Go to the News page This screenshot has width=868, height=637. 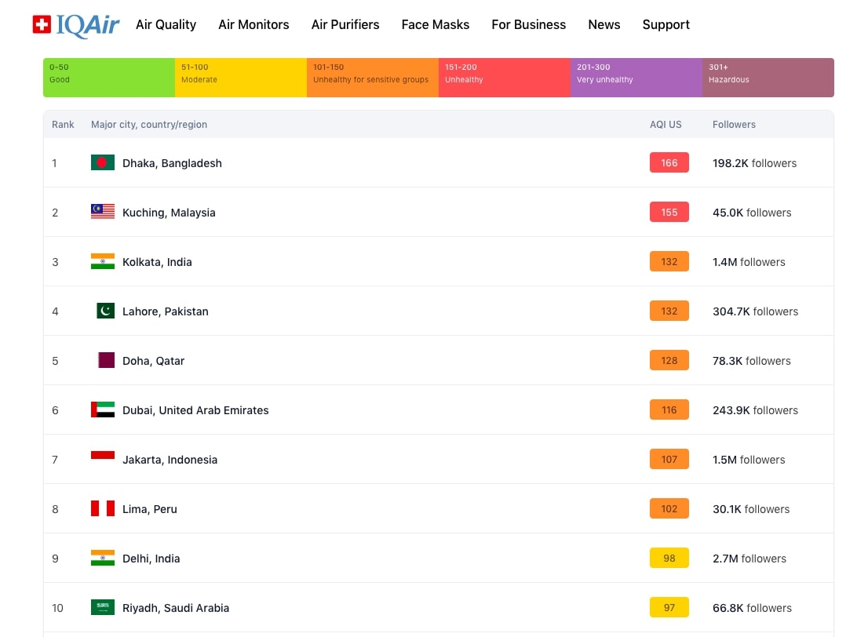tap(604, 25)
